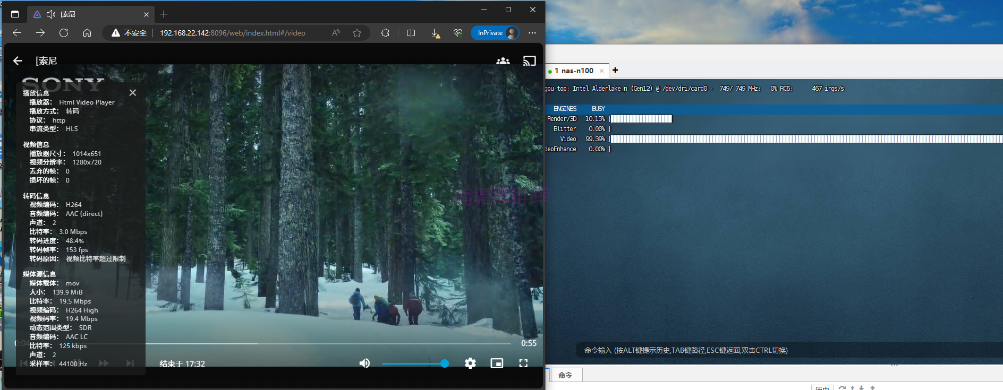
Task: Click the 19.5 Mbps source bitrate value
Action: 75,301
